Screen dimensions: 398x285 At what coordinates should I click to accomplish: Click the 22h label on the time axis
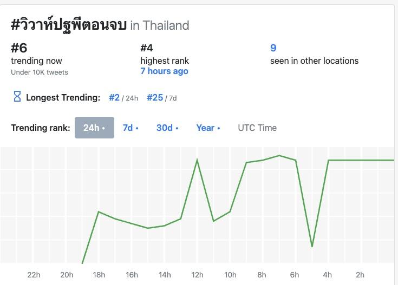point(34,275)
